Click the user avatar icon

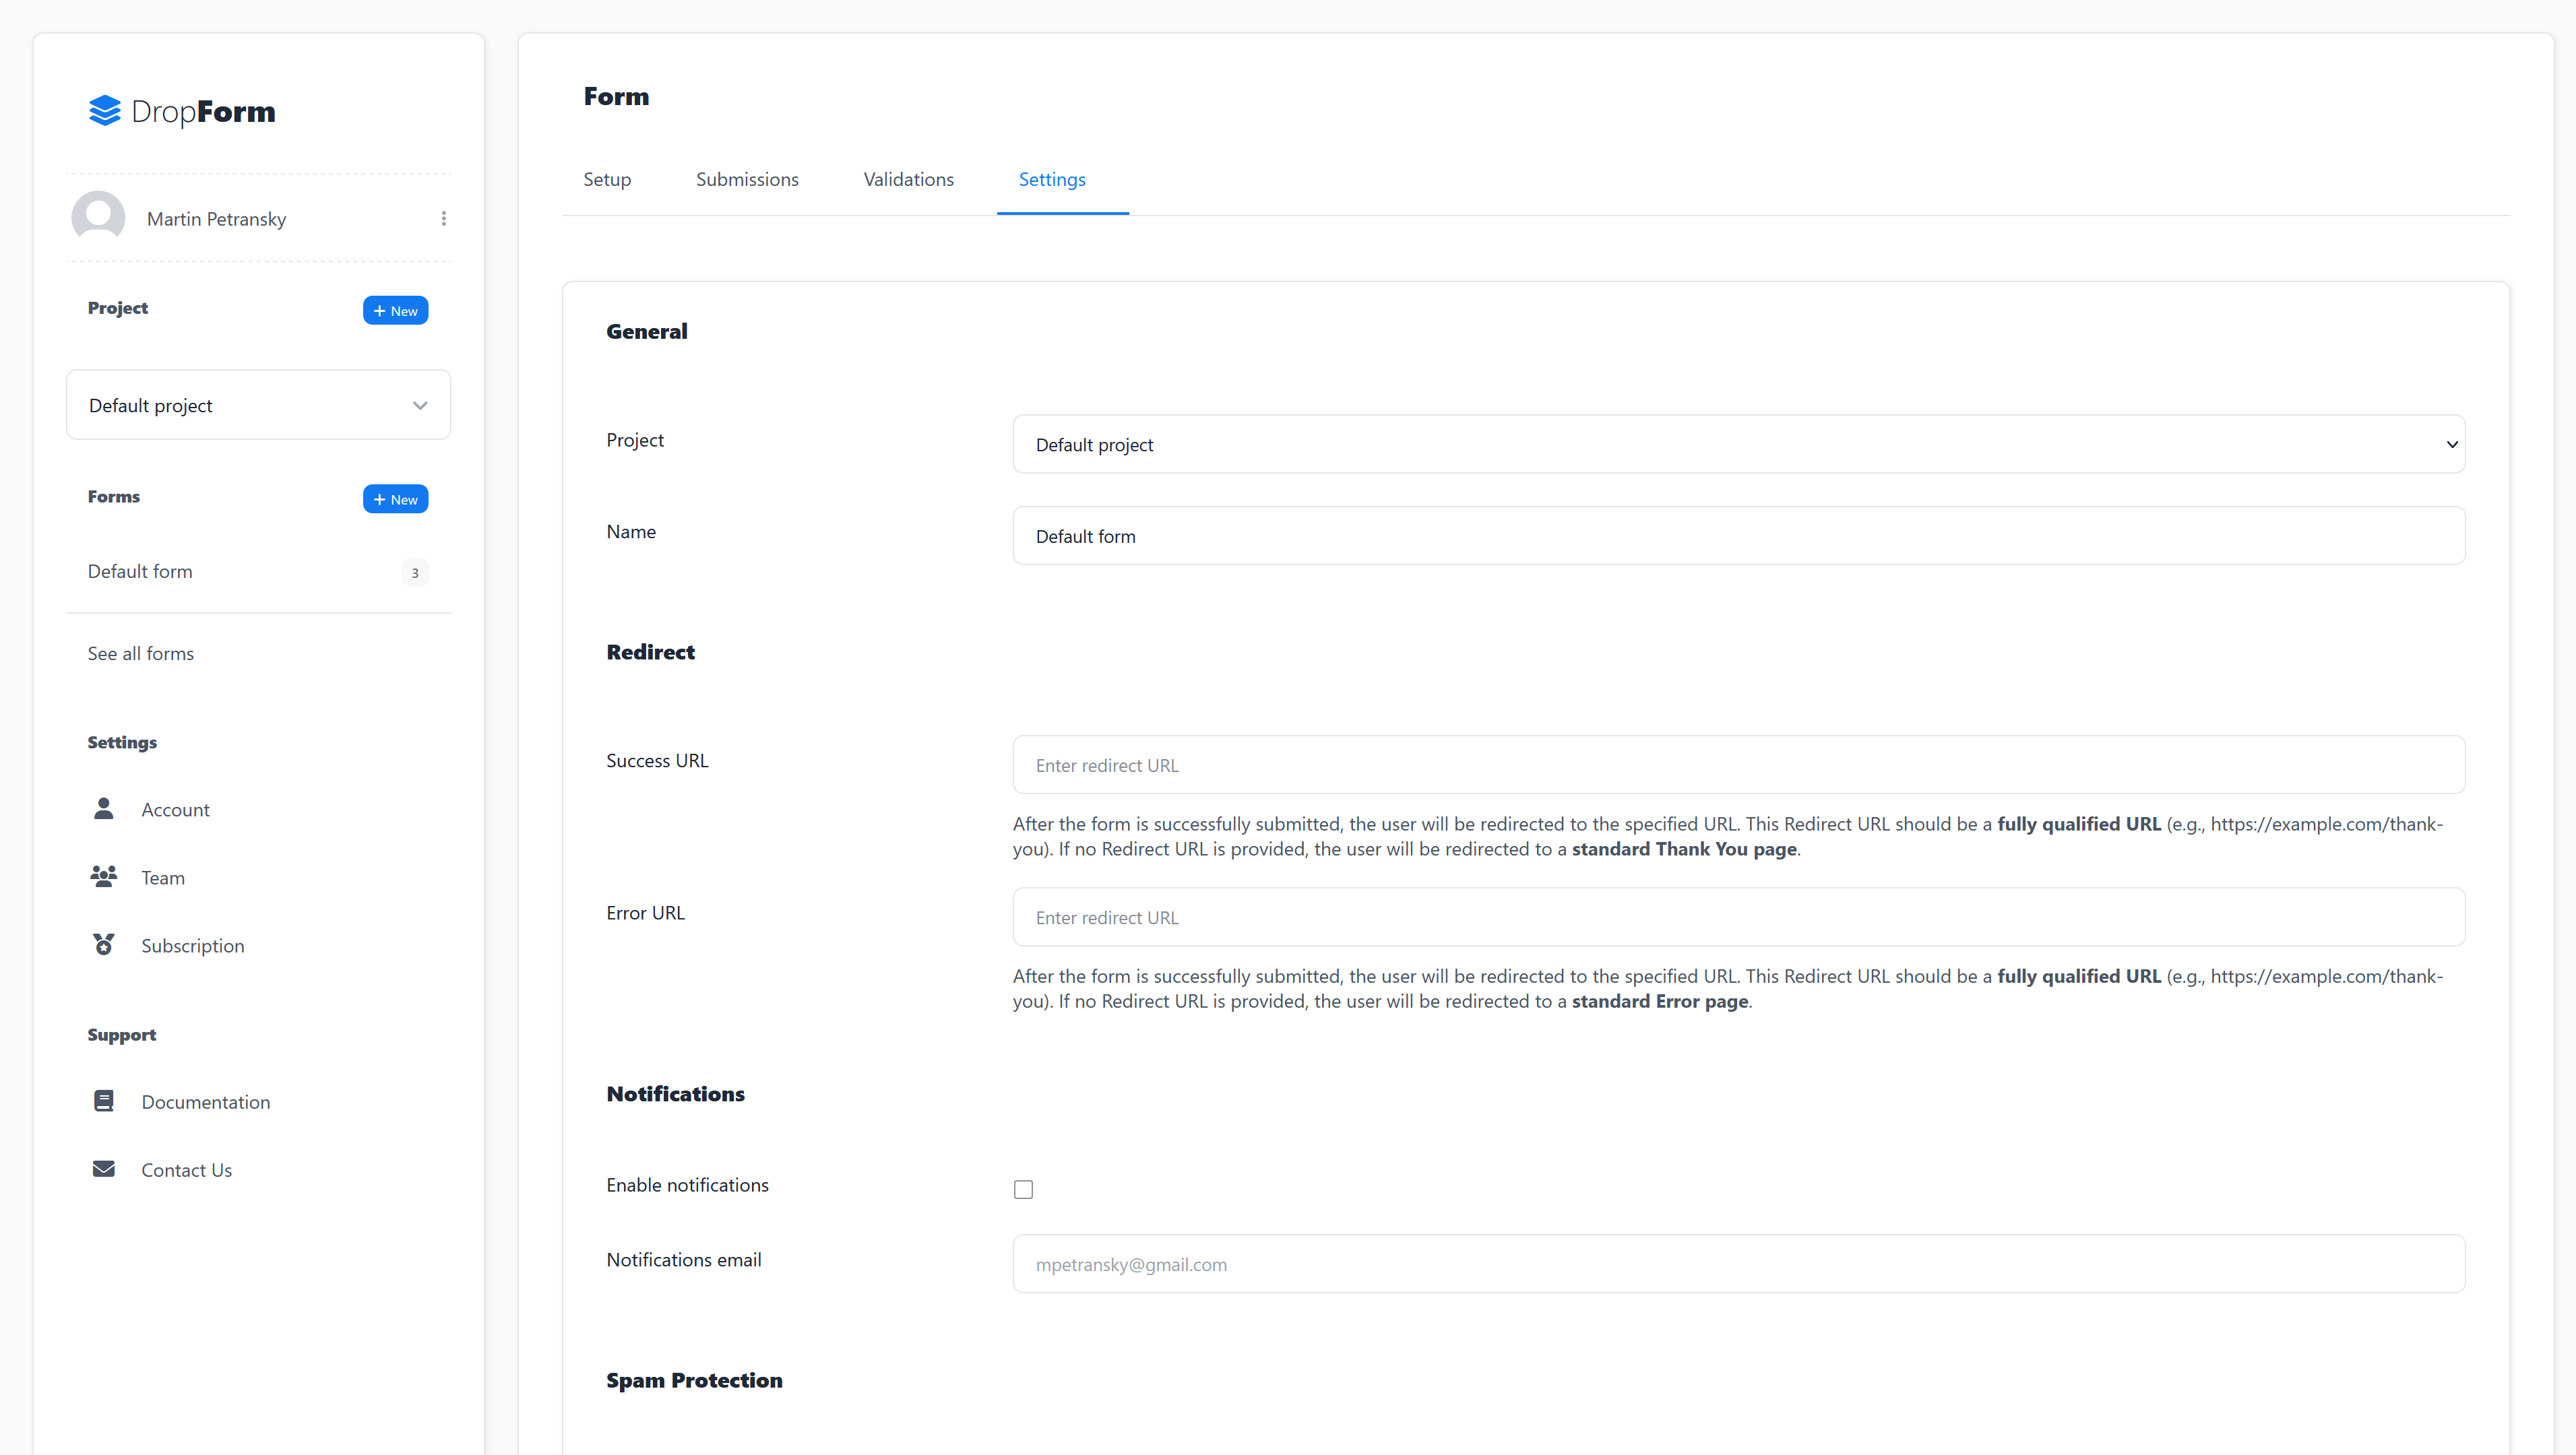98,217
